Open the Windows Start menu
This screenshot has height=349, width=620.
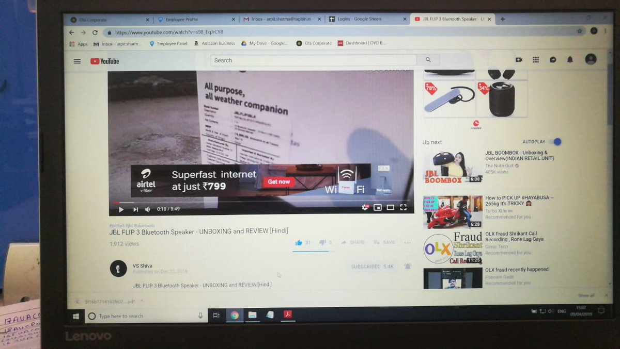pos(76,315)
